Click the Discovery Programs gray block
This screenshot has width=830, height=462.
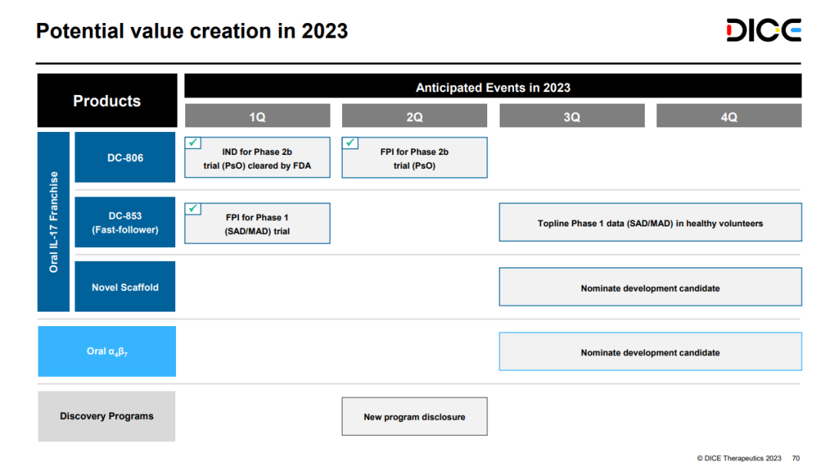pyautogui.click(x=107, y=417)
